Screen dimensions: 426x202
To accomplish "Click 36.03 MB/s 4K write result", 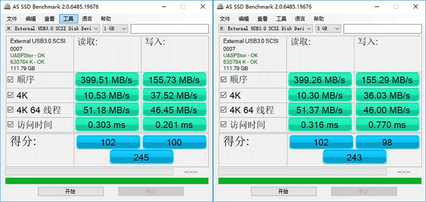I will [387, 95].
